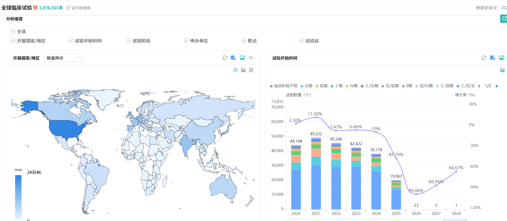Switch country panel to table list view

pos(251,70)
